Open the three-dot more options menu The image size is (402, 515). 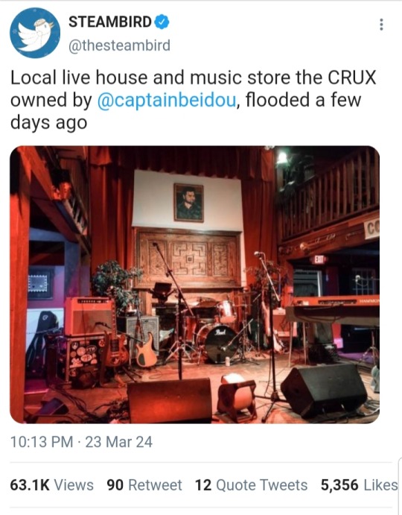click(381, 25)
